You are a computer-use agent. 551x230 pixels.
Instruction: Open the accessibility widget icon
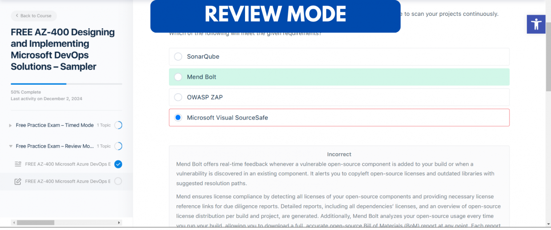tap(536, 24)
